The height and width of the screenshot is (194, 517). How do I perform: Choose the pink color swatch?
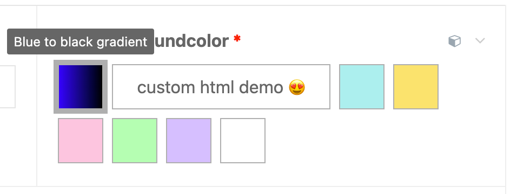[x=81, y=141]
